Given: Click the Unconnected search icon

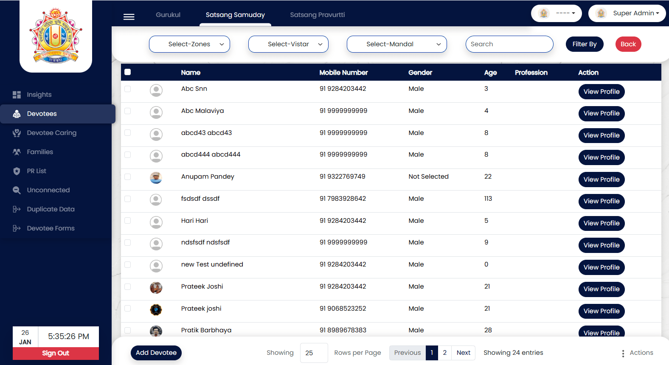Looking at the screenshot, I should click(17, 190).
